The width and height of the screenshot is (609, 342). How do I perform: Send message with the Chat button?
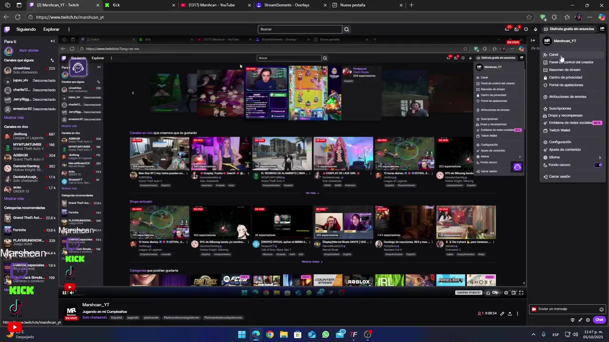coord(599,320)
